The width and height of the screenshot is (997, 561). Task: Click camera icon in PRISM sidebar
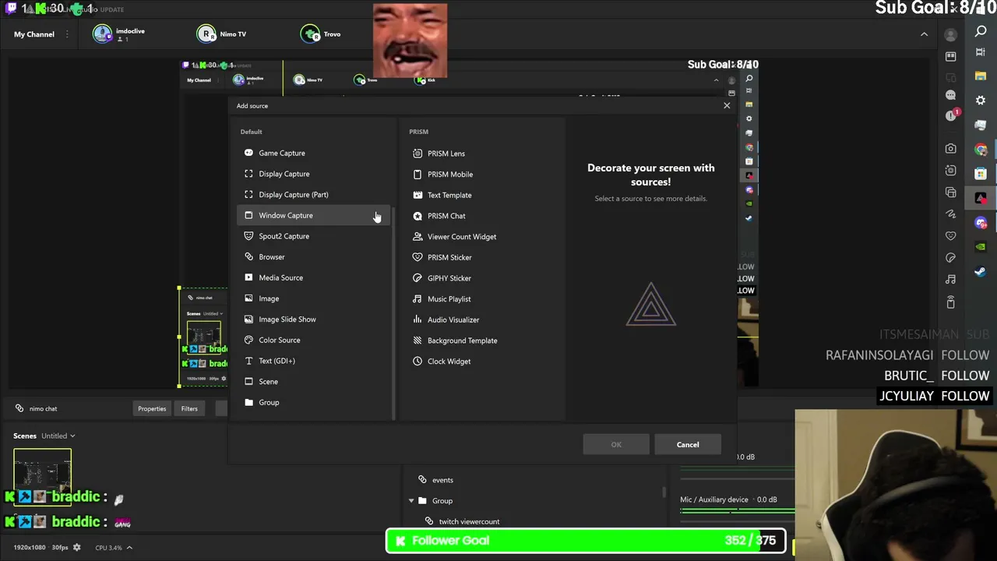(950, 148)
